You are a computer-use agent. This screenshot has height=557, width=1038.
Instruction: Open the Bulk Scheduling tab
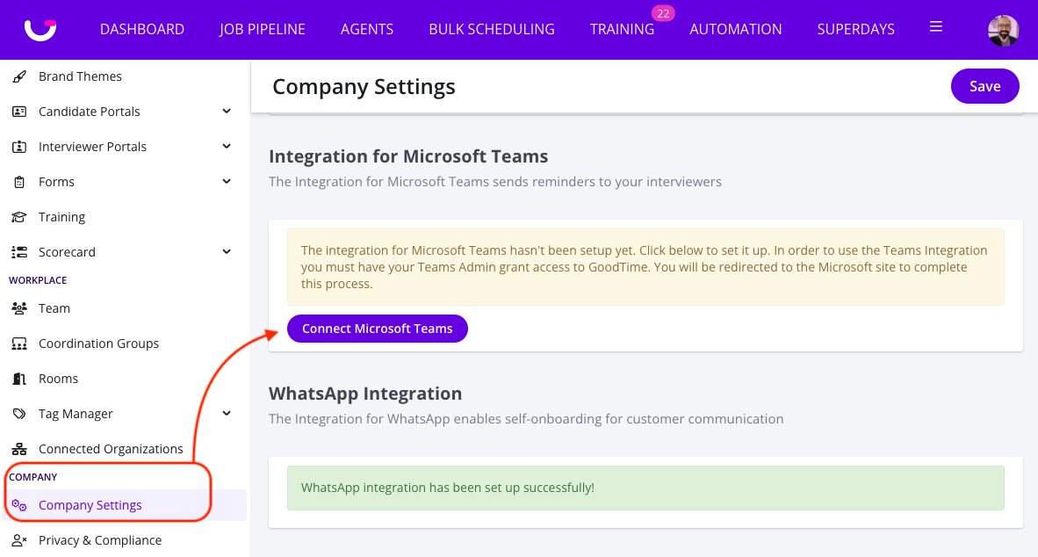(492, 30)
